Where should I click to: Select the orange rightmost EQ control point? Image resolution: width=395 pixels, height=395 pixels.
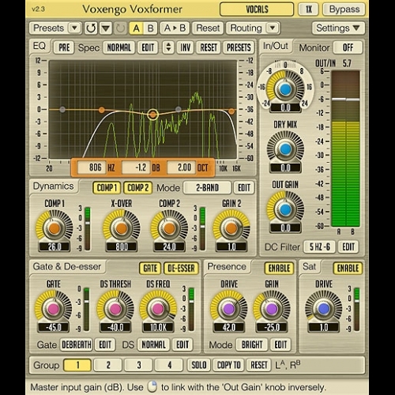[x=231, y=111]
